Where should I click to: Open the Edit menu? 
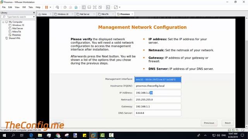(10, 7)
